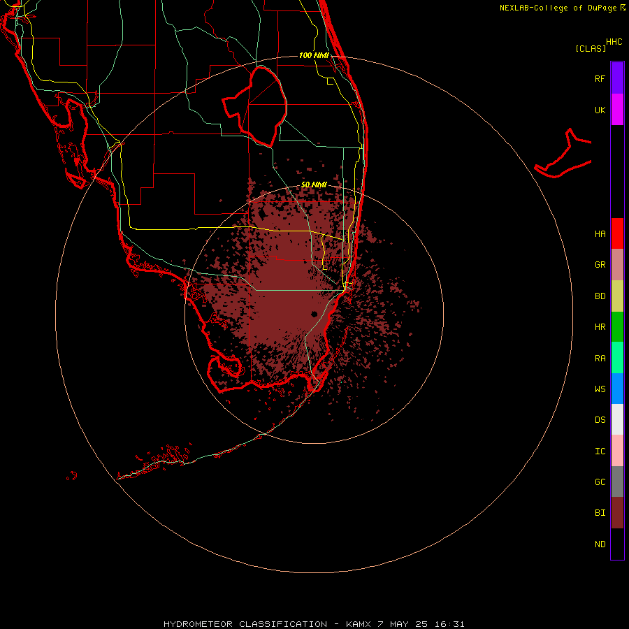This screenshot has height=629, width=629.
Task: Click the 'UK' legend label
Action: 600,110
